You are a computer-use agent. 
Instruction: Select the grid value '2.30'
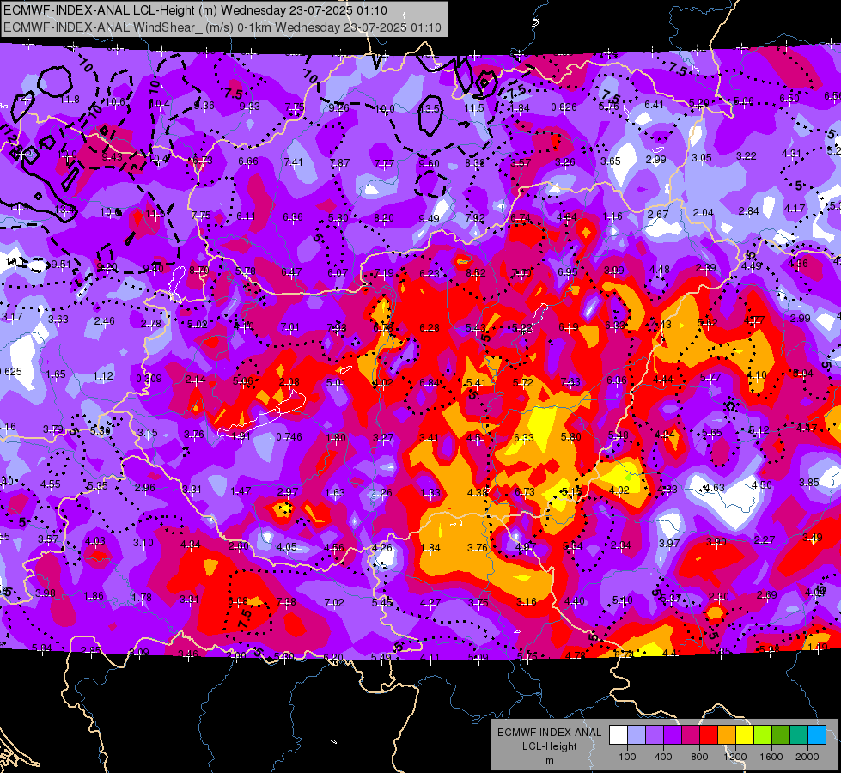718,597
